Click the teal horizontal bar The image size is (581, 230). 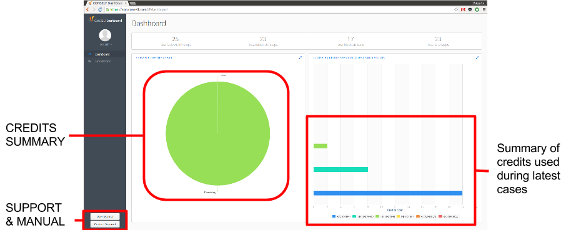click(x=340, y=170)
